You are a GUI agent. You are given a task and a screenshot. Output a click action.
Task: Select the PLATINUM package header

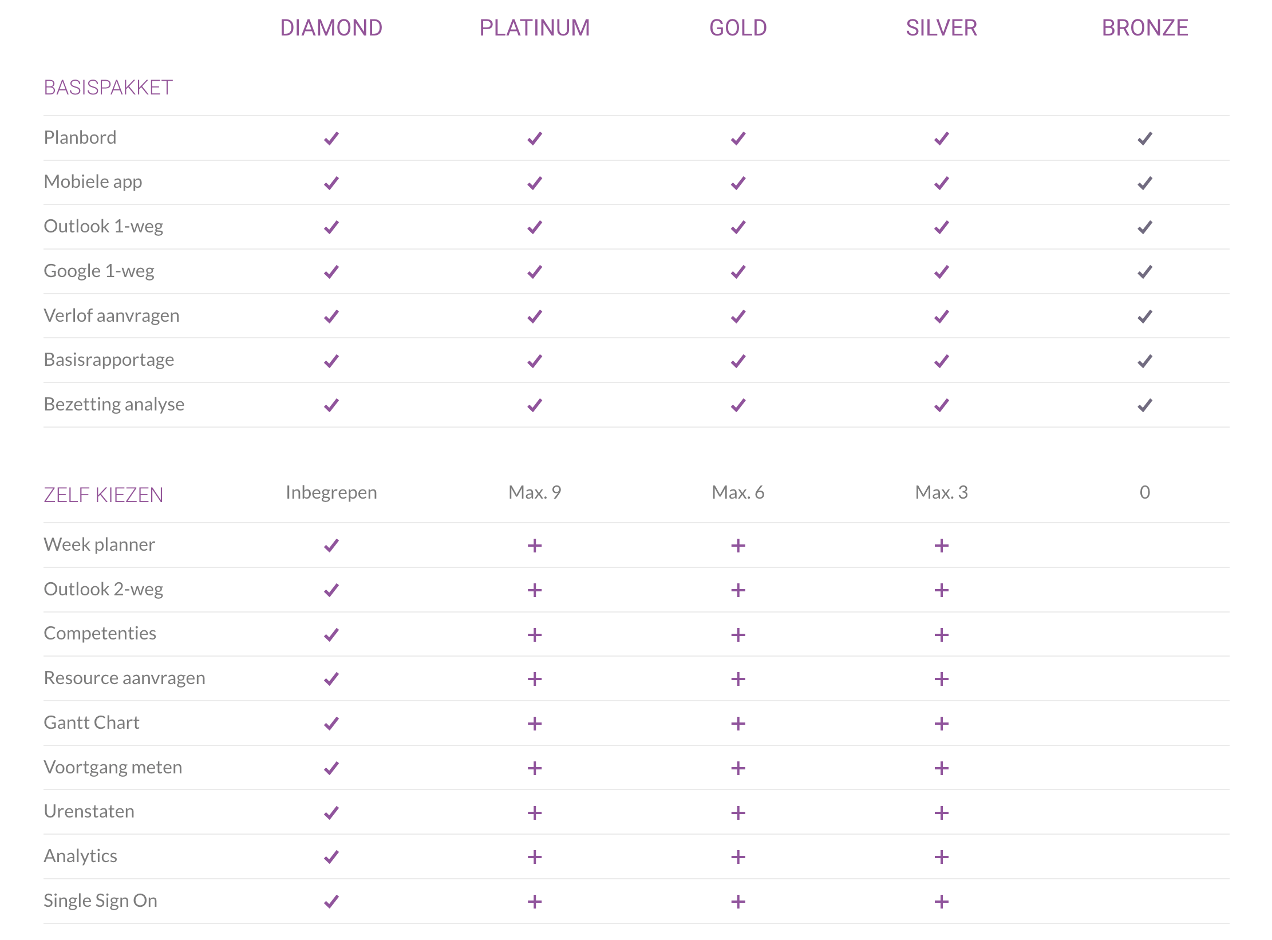click(534, 28)
